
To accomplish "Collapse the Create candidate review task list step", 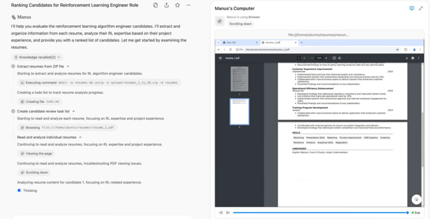I will pos(73,111).
